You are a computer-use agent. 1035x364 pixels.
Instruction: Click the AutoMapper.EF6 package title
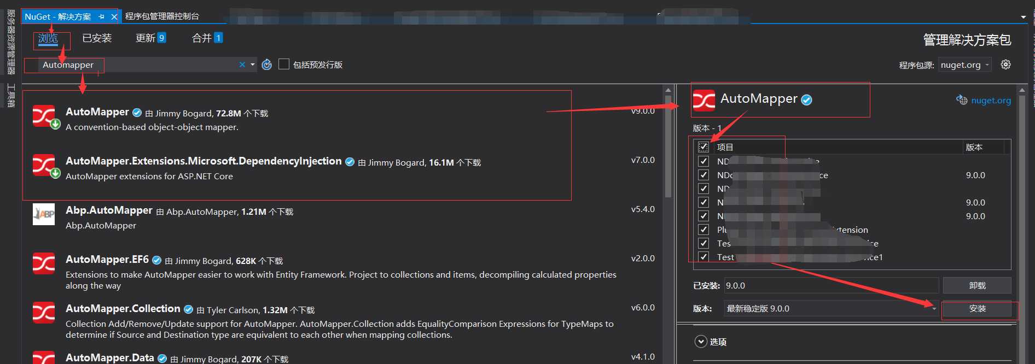(107, 260)
